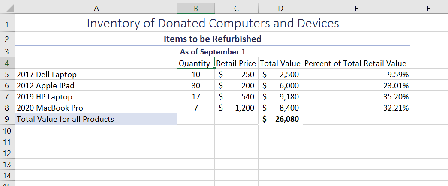The image size is (448, 186).
Task: Select column B header
Action: coord(196,9)
